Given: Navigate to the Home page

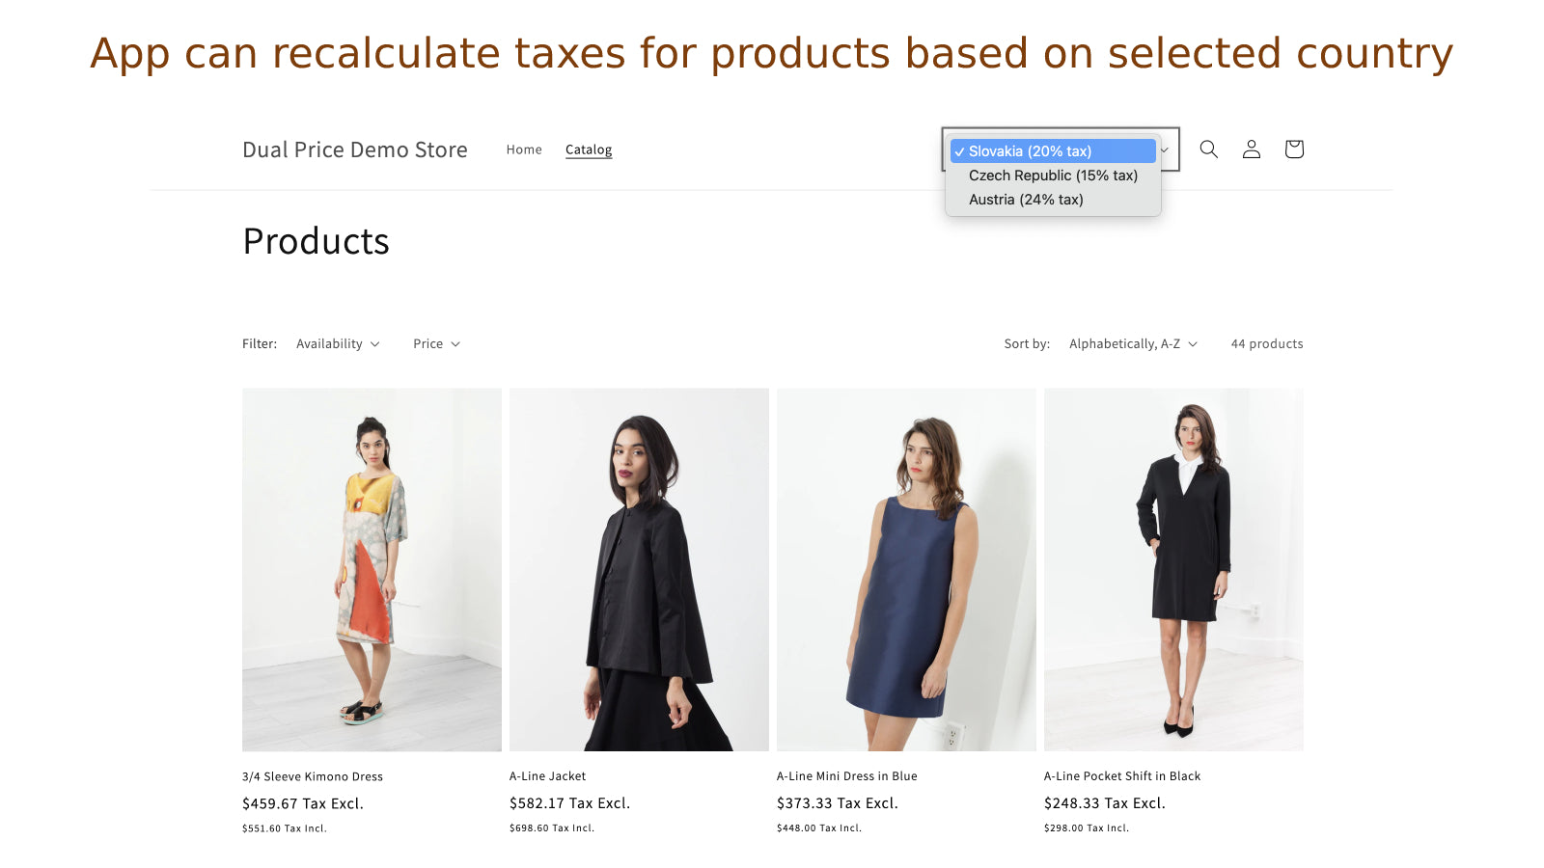Looking at the screenshot, I should 524,149.
